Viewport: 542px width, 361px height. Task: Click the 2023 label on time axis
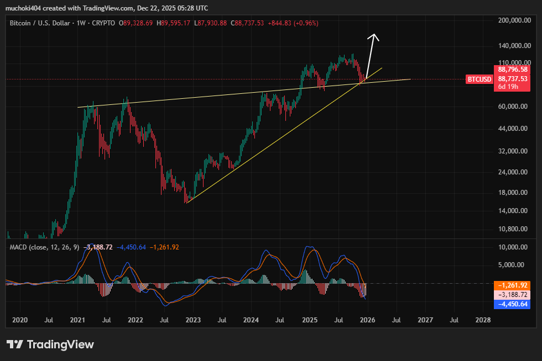(x=193, y=320)
